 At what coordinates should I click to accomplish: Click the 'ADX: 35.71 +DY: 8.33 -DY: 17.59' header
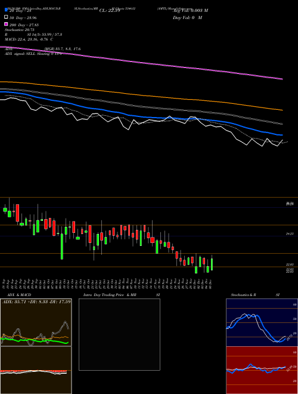click(x=36, y=301)
